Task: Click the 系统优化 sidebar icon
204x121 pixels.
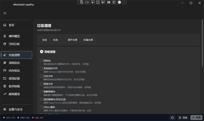Action: [x=5, y=63]
